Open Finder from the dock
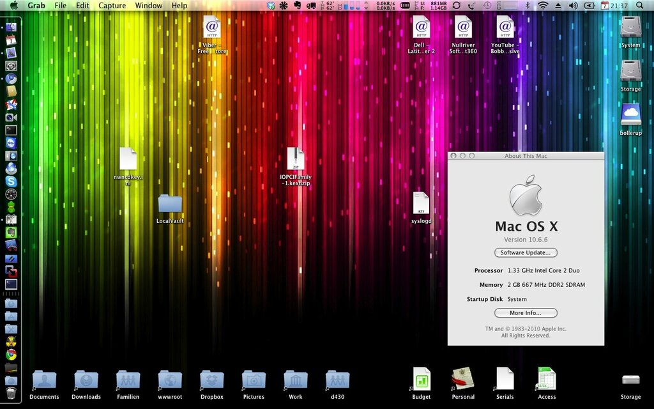The width and height of the screenshot is (654, 409). tap(11, 27)
